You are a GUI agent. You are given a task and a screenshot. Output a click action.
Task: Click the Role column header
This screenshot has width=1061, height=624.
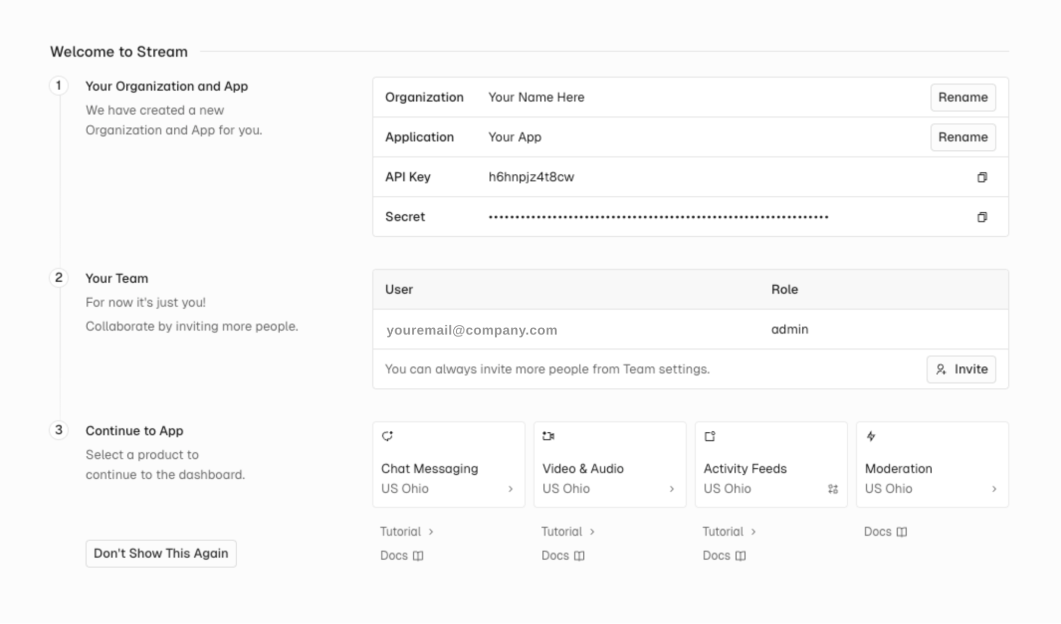[784, 290]
